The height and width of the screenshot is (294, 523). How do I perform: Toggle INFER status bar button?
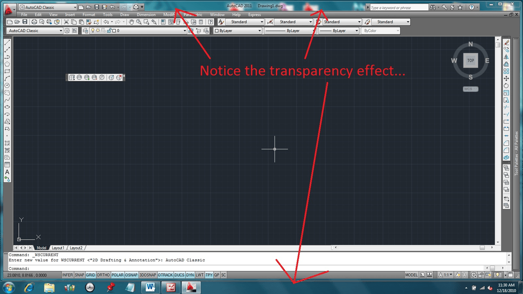click(x=68, y=275)
